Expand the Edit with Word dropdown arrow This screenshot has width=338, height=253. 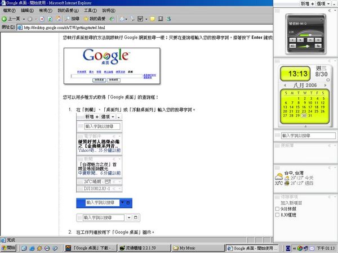(146, 19)
